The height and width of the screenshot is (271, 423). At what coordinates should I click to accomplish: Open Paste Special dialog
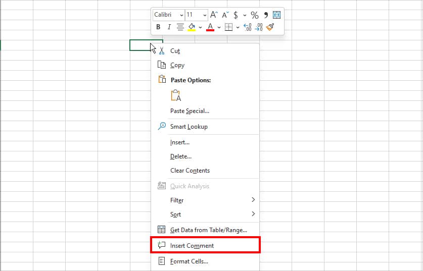point(205,111)
